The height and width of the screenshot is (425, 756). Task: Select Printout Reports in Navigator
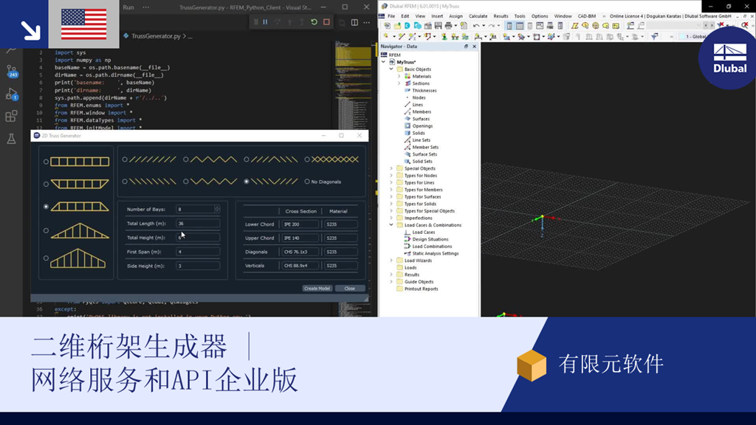point(421,289)
